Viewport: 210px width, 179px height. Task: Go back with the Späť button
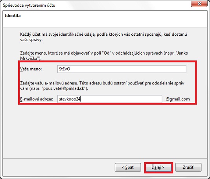(x=128, y=167)
